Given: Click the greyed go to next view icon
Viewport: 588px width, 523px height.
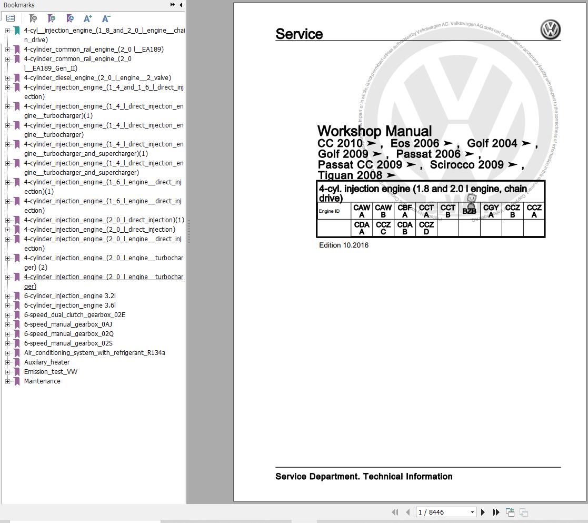Looking at the screenshot, I should [x=524, y=512].
